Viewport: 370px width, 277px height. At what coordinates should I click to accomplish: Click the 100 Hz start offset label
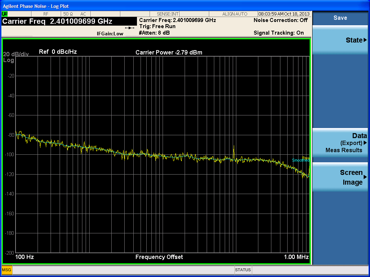point(24,257)
